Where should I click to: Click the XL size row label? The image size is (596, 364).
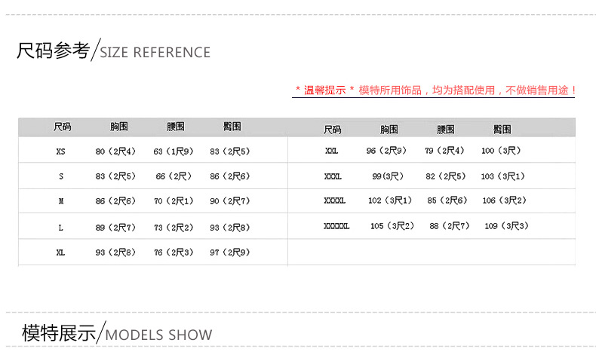(x=61, y=252)
